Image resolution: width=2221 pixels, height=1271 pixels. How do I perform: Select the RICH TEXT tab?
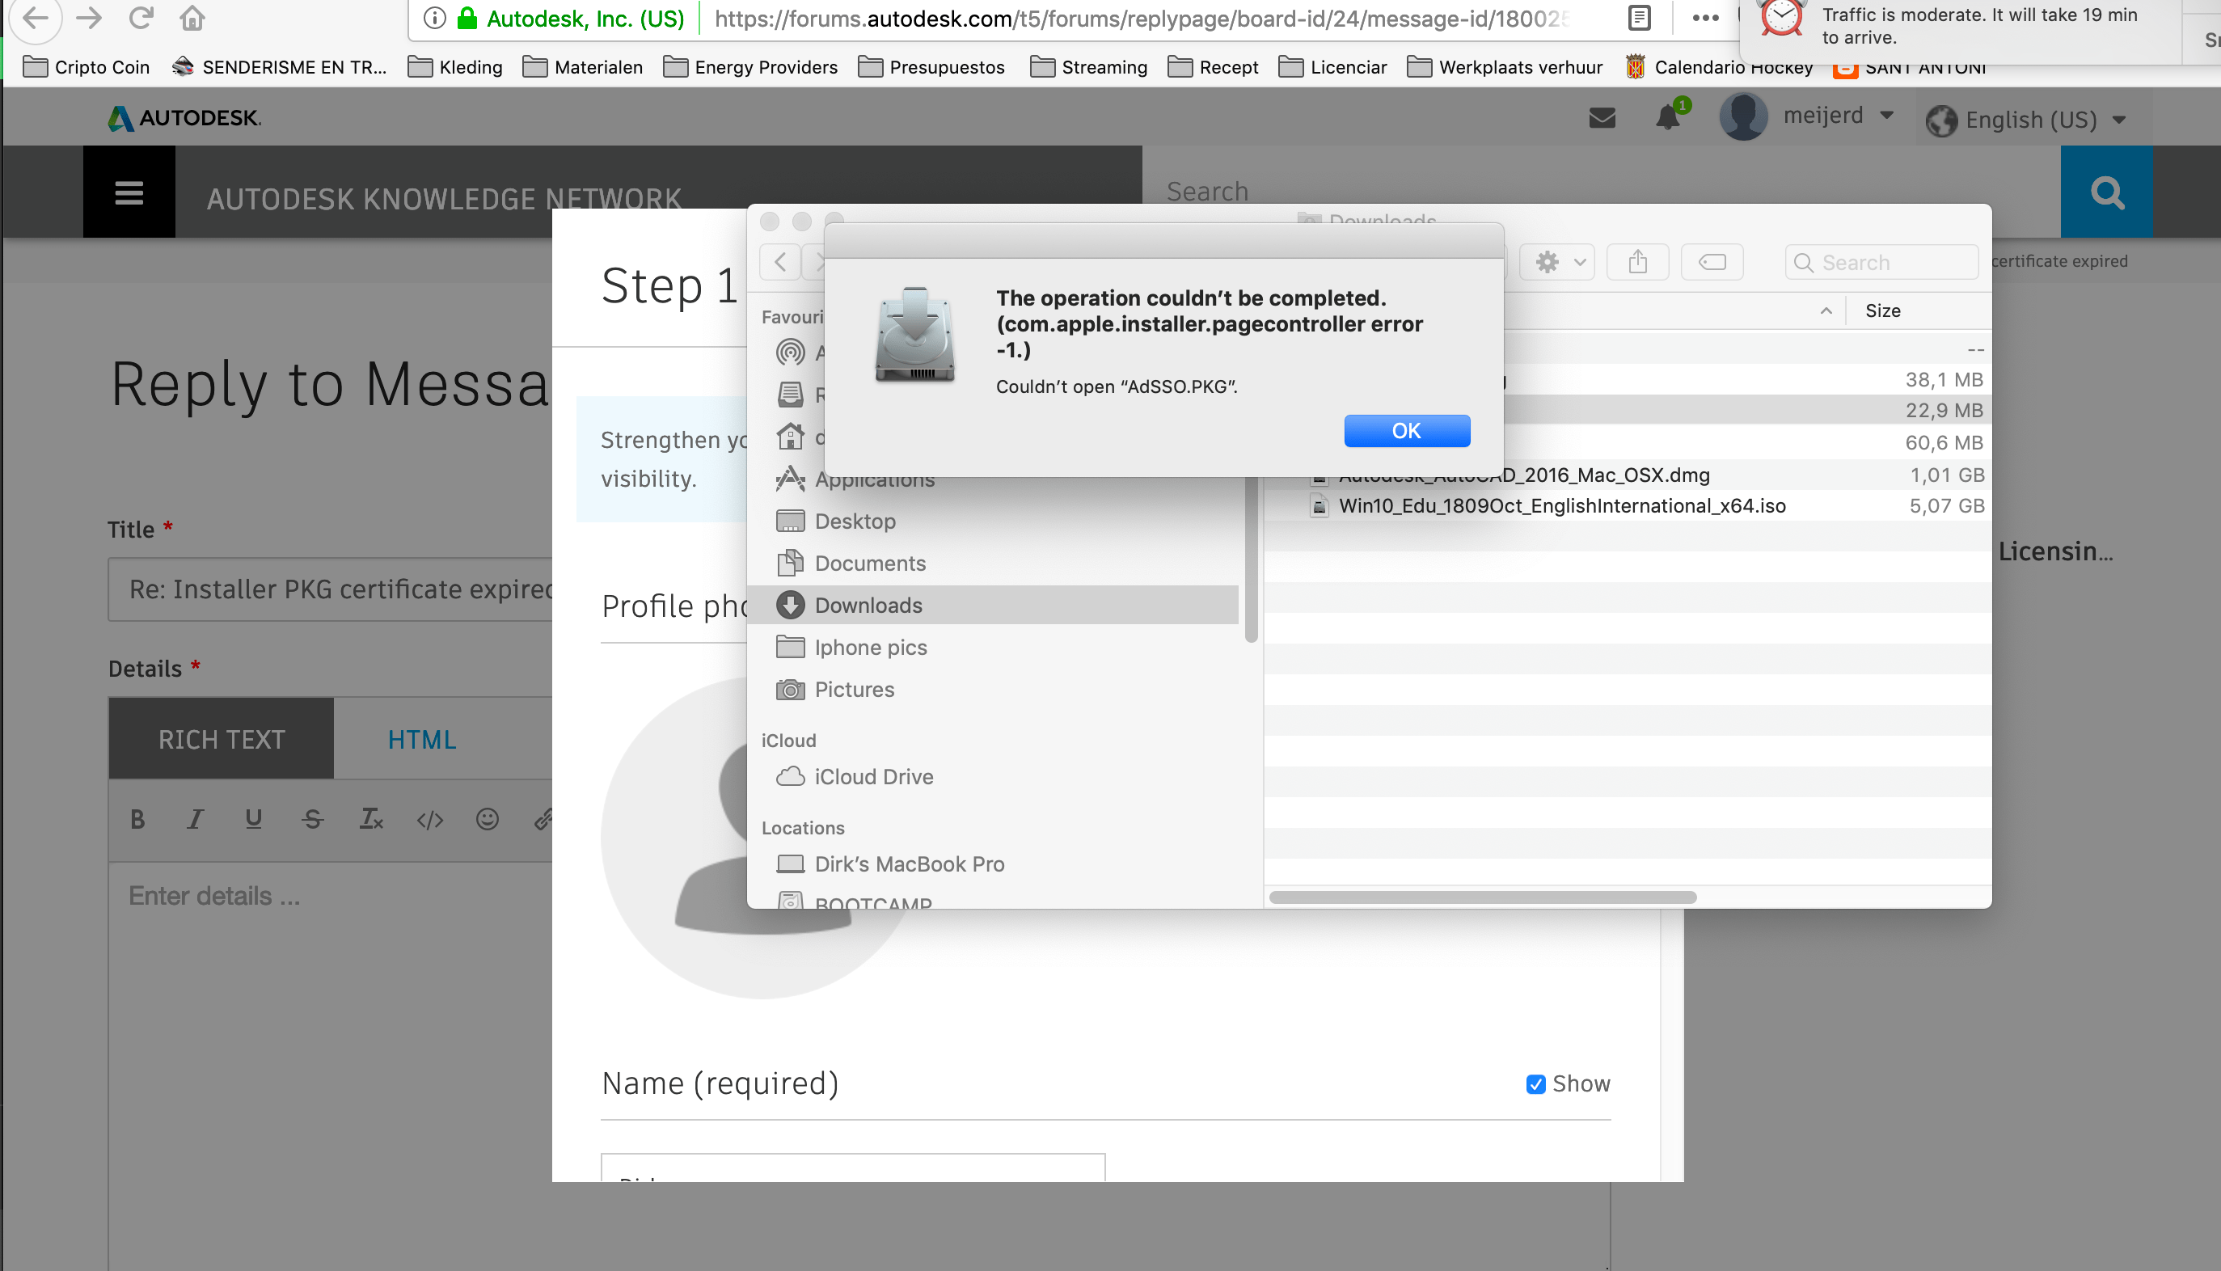221,739
